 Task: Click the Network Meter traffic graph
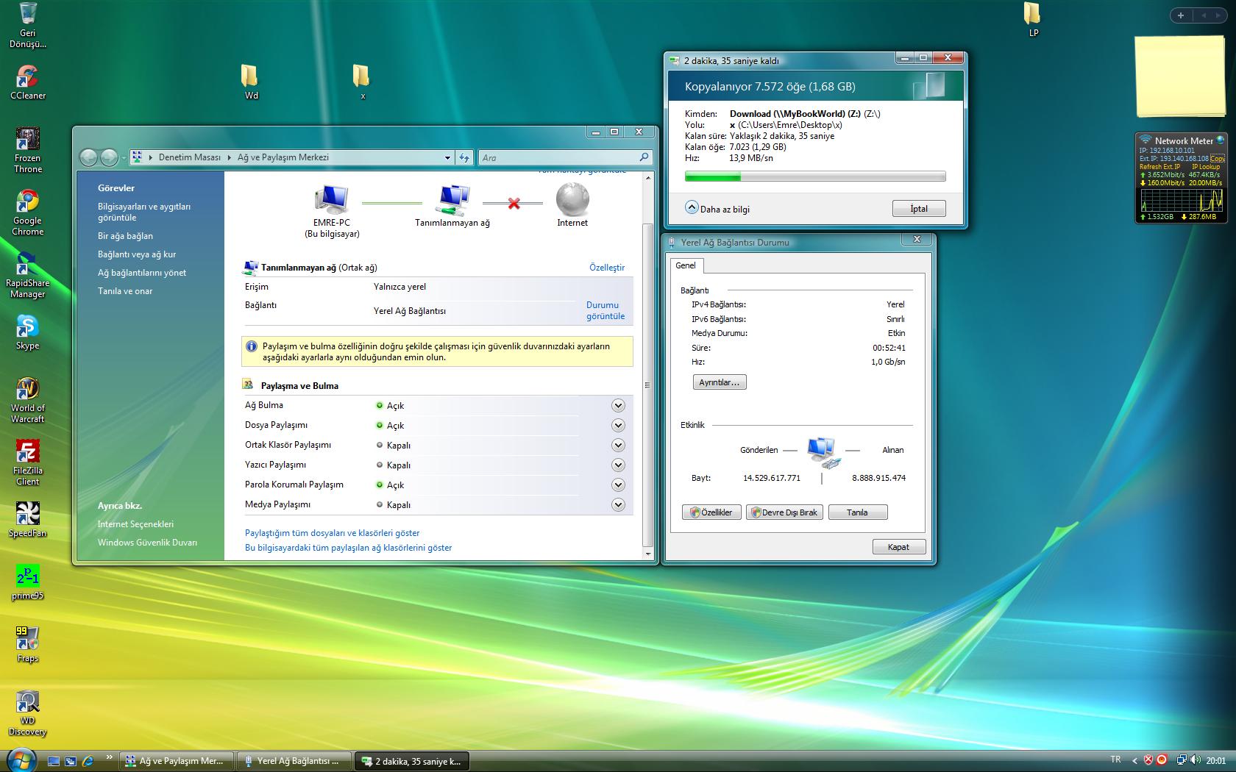click(x=1182, y=200)
